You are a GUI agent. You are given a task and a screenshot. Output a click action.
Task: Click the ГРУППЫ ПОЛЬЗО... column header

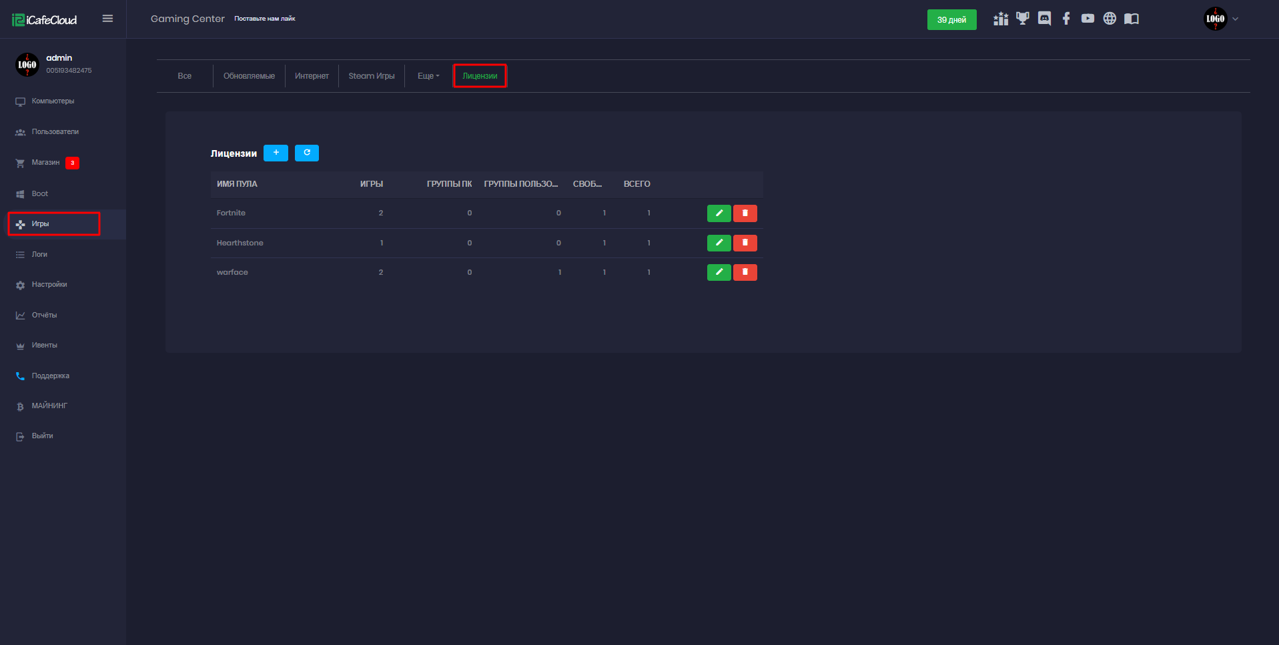coord(521,184)
